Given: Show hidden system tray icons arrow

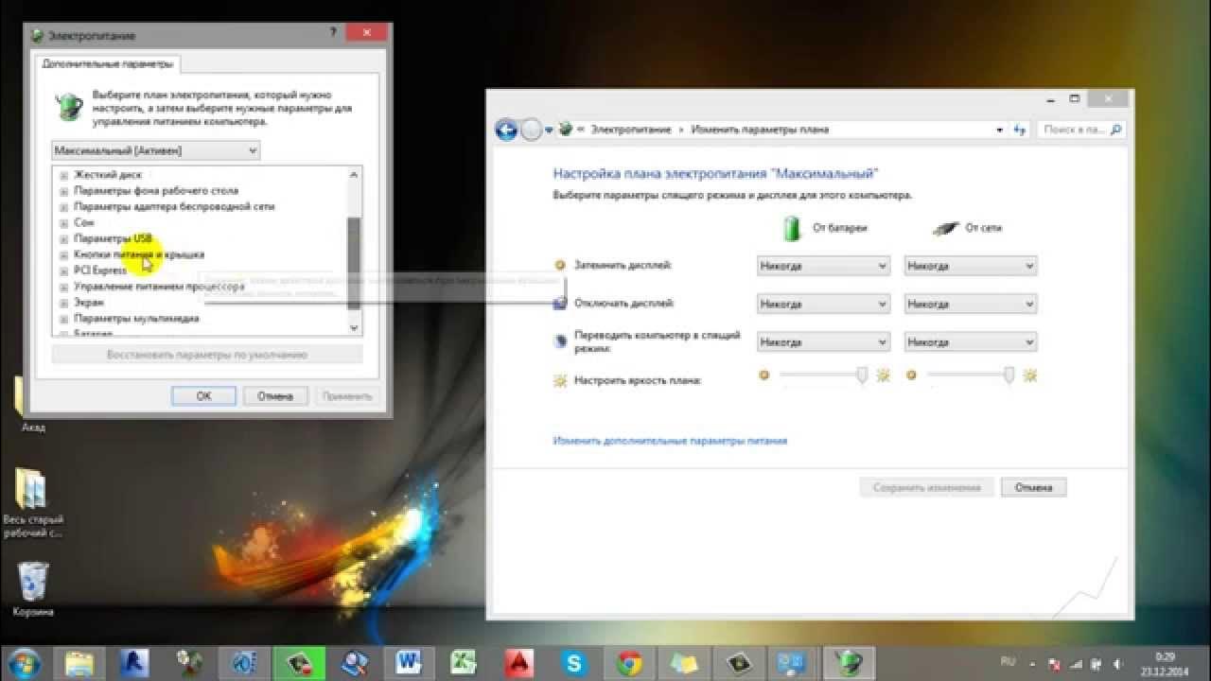Looking at the screenshot, I should click(x=1034, y=664).
